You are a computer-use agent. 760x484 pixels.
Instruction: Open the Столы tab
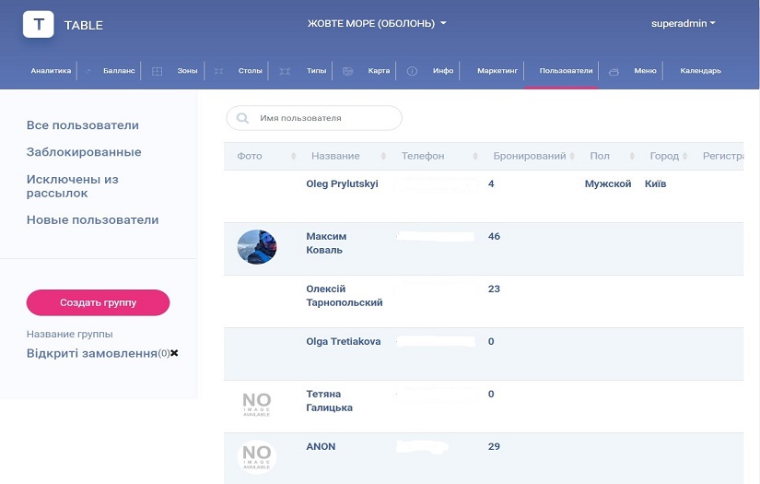(250, 71)
